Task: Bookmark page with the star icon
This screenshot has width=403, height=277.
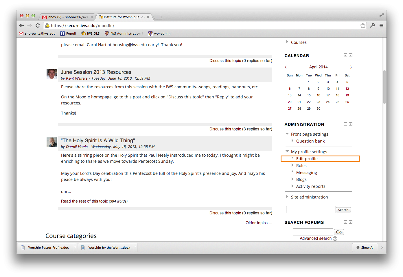Action: click(x=363, y=26)
